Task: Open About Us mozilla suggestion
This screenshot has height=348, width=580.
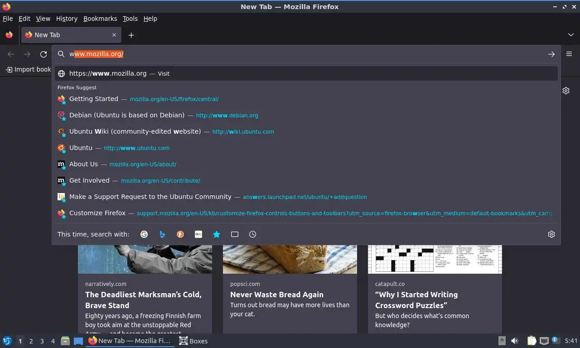Action: pyautogui.click(x=306, y=164)
